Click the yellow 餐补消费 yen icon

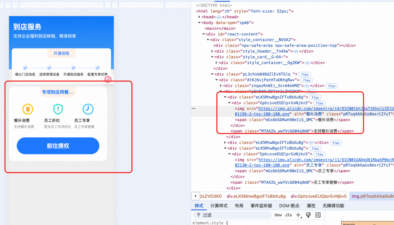tap(28, 109)
